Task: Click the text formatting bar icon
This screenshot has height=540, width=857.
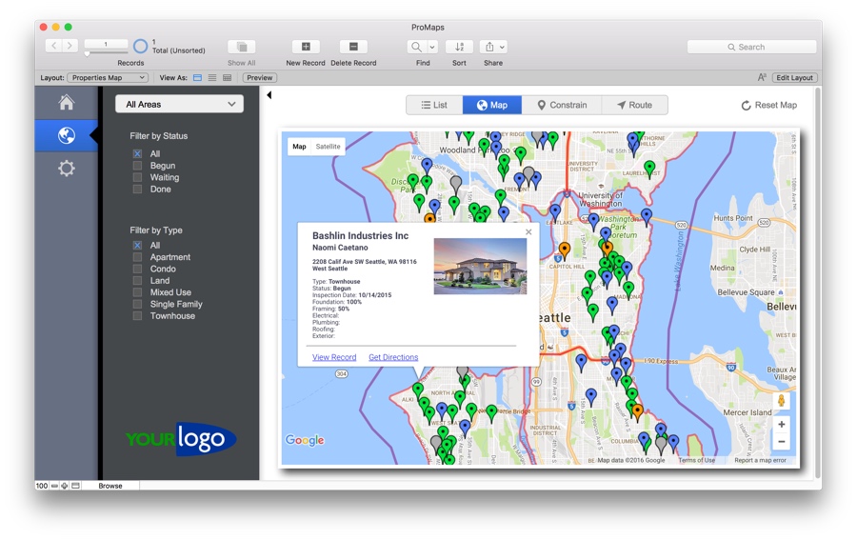Action: coord(762,77)
